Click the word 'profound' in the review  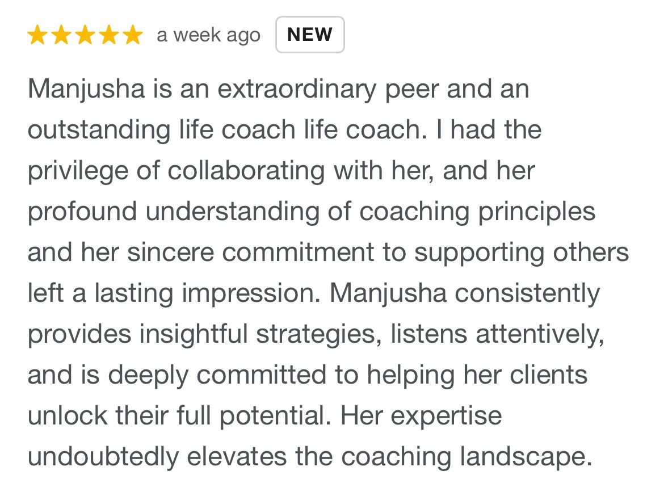tap(83, 212)
